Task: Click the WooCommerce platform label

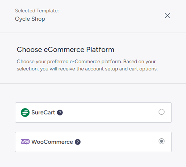Action: [x=52, y=142]
